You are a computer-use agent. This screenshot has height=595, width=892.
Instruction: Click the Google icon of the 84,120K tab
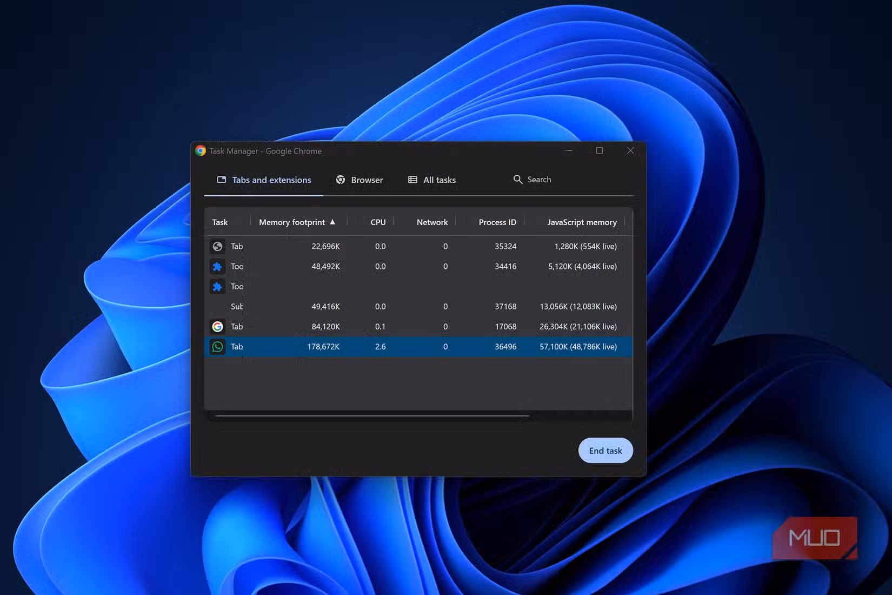point(217,326)
